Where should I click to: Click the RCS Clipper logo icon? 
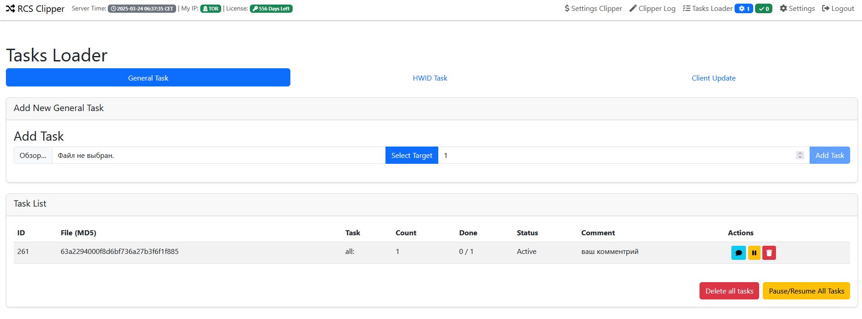pyautogui.click(x=10, y=9)
